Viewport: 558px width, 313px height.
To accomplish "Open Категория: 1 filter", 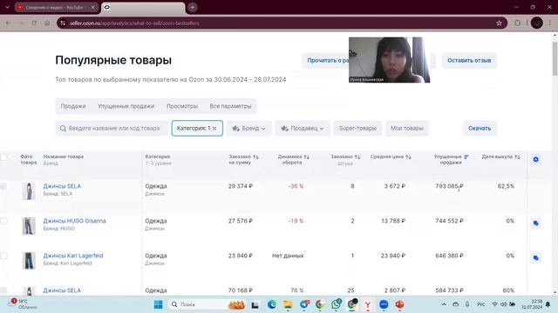I will pyautogui.click(x=197, y=129).
